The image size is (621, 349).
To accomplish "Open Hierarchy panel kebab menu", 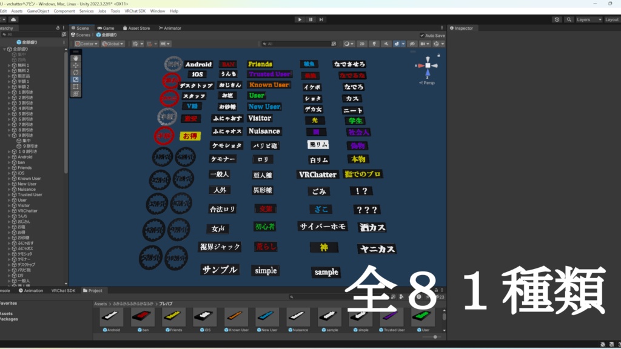I will tap(63, 28).
